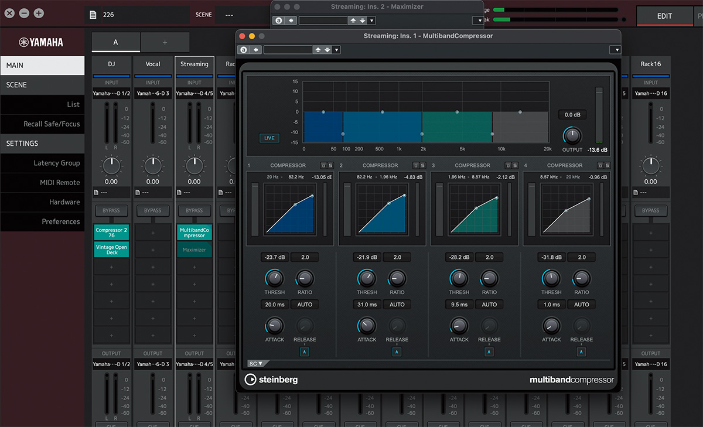Click the left-arrow copy icon in MultibandCompressor toolbar
The image size is (703, 427).
256,50
